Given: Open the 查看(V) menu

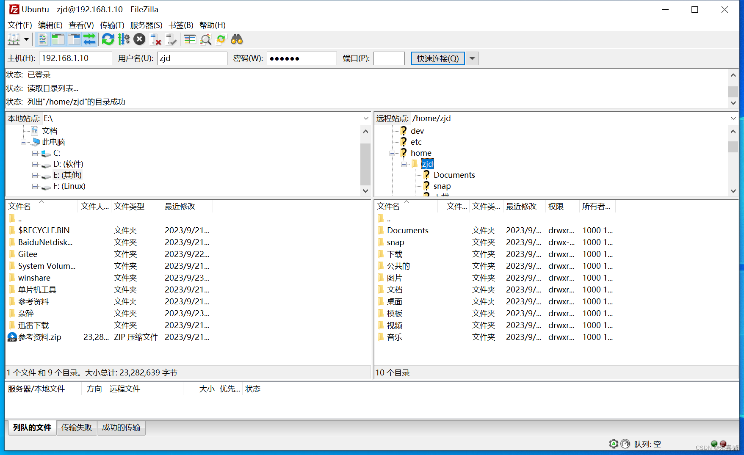Looking at the screenshot, I should (x=81, y=25).
